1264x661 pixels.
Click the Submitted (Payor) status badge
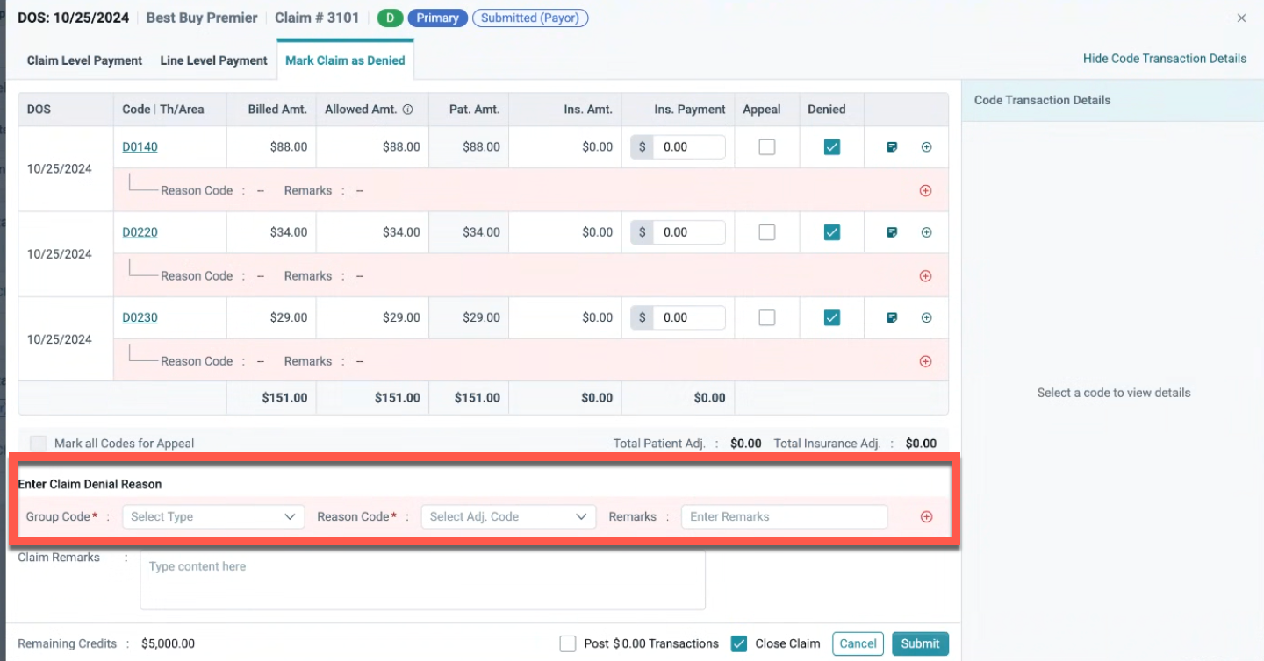pos(530,18)
